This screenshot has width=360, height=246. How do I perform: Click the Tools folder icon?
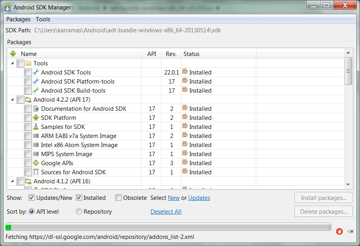coord(28,63)
